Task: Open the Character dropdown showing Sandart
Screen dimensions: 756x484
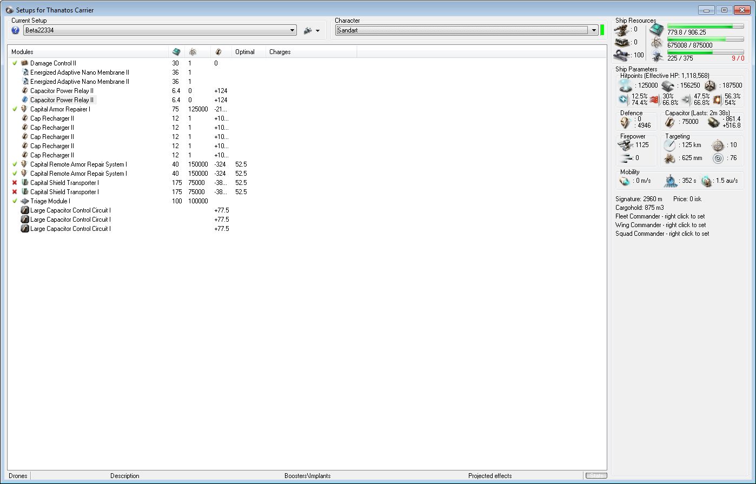Action: 466,30
